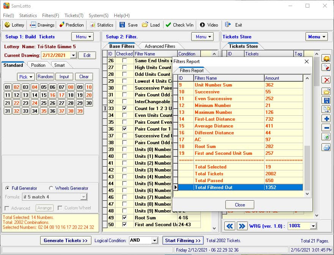Image resolution: width=334 pixels, height=255 pixels.
Task: Enable the Advanced checkbox
Action: (7, 208)
